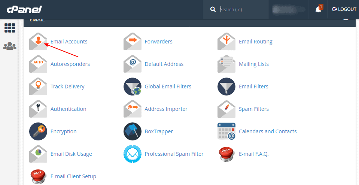The width and height of the screenshot is (359, 185).
Task: Click the BoxTrapper icon
Action: (x=133, y=131)
